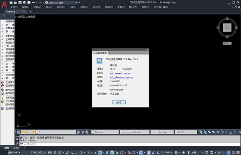Click the 关闭 button in the about dialog
Screen dimensions: 241x155
(x=118, y=102)
